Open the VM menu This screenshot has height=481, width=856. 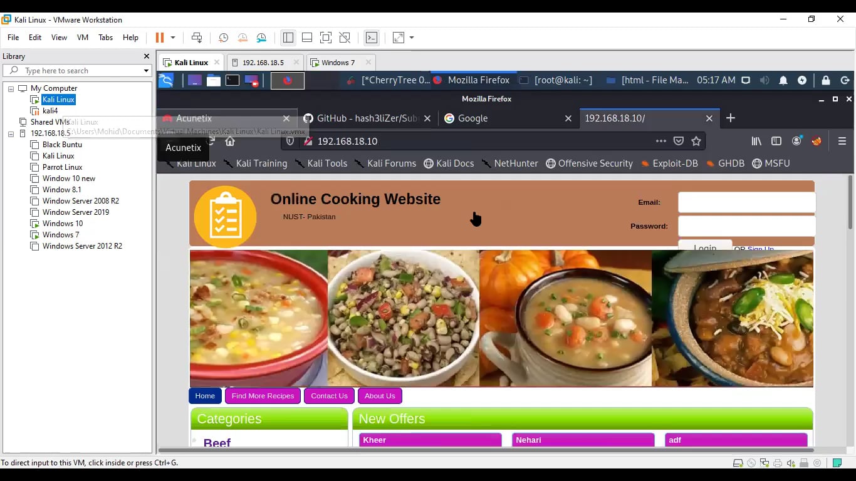83,38
